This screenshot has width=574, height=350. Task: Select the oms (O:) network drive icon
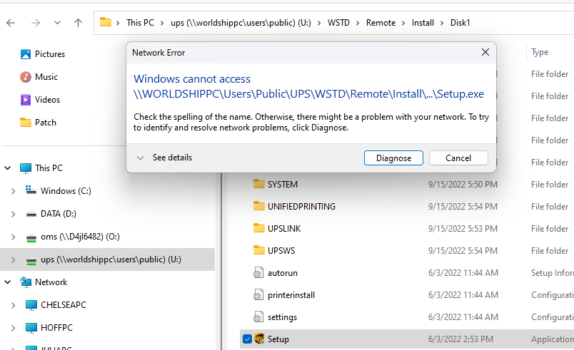coord(31,238)
